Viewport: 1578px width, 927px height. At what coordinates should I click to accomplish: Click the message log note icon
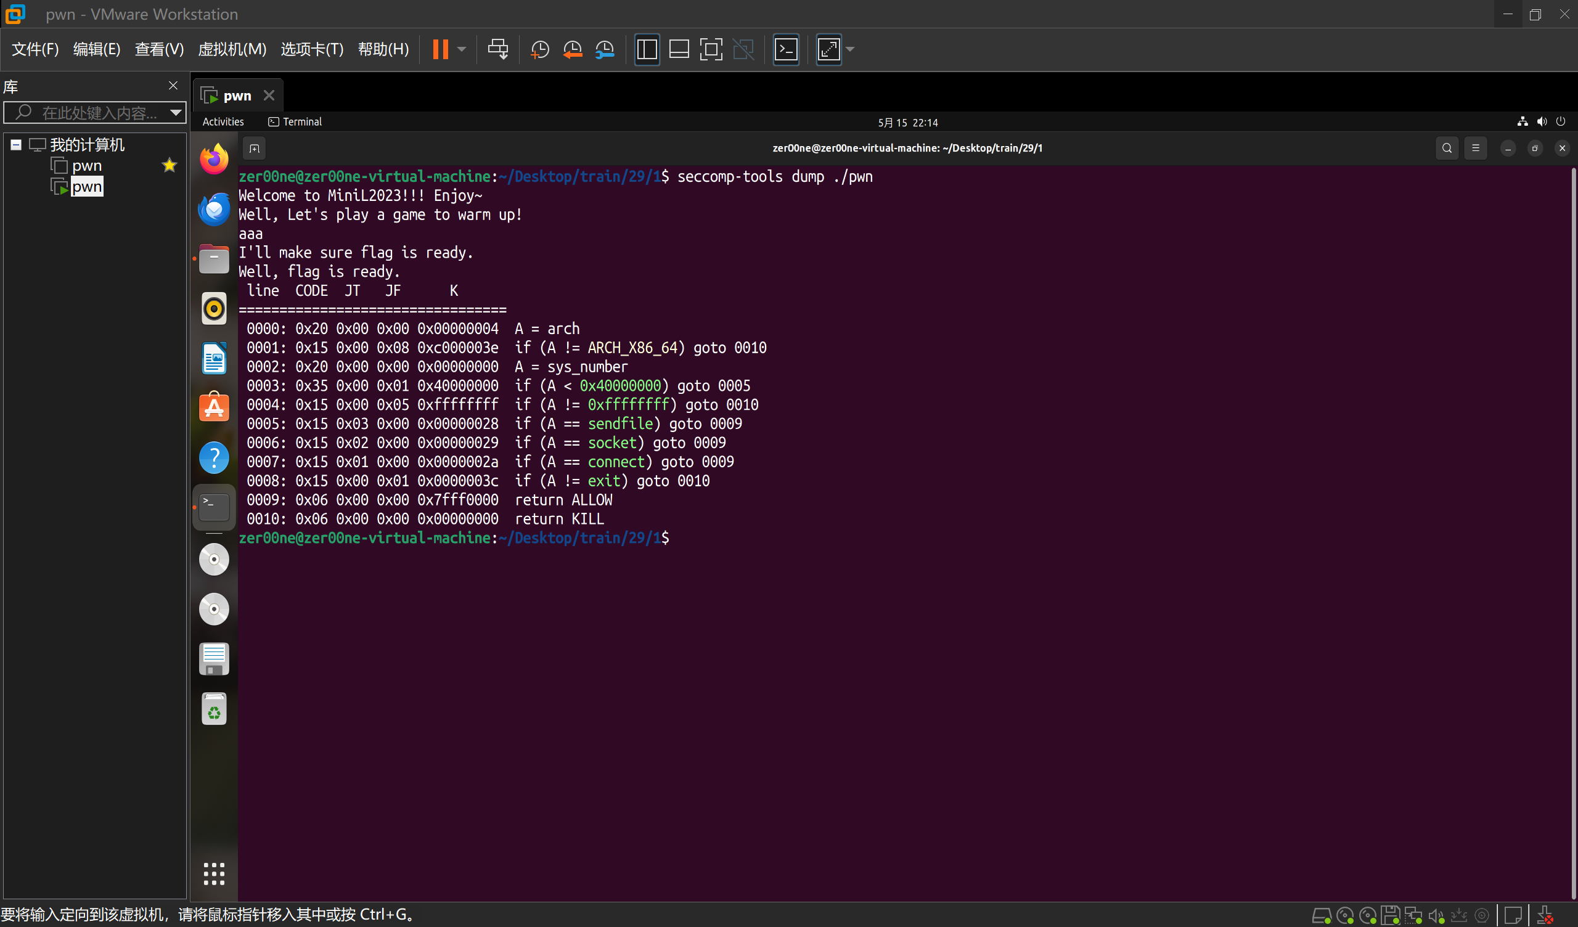point(1513,916)
